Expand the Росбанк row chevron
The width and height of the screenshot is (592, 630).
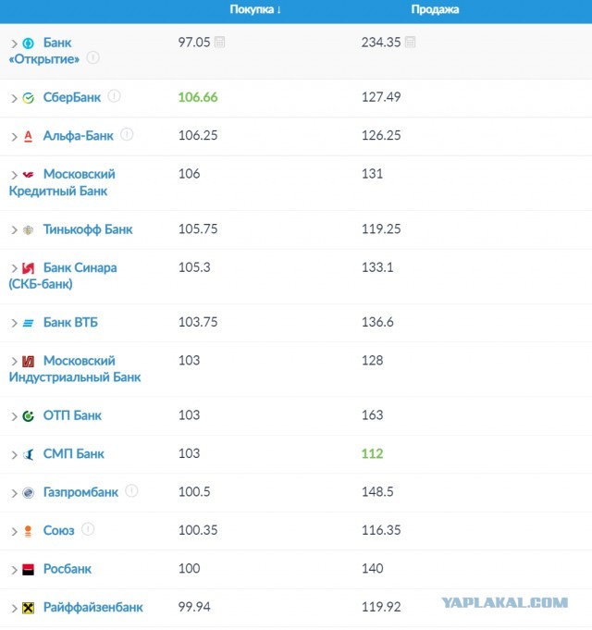[x=14, y=570]
